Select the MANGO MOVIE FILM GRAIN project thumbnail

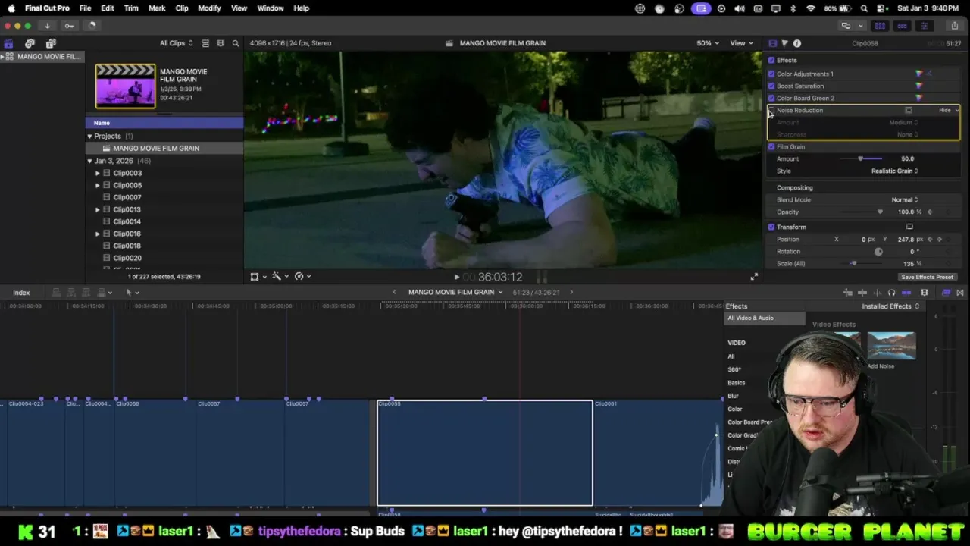pyautogui.click(x=125, y=86)
